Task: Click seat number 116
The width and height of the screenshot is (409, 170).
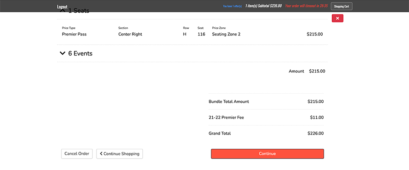Action: pos(201,34)
